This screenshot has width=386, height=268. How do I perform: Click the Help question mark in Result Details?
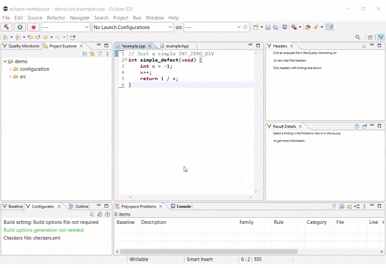click(x=357, y=126)
